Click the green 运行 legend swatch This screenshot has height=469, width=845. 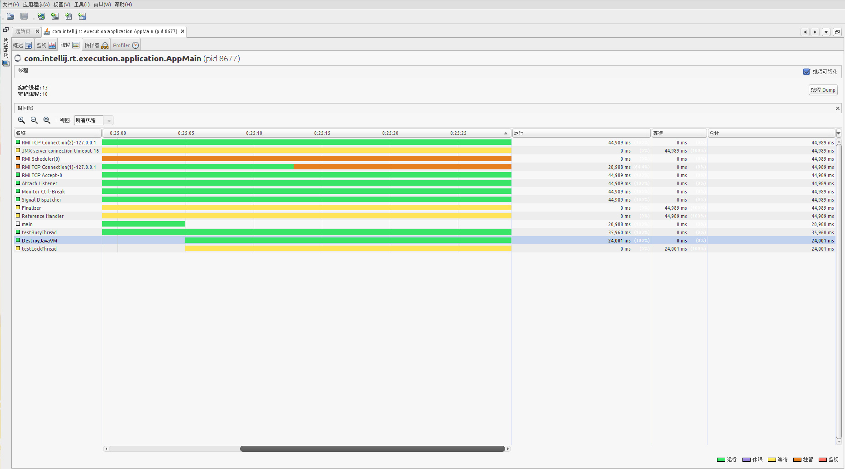tap(721, 459)
